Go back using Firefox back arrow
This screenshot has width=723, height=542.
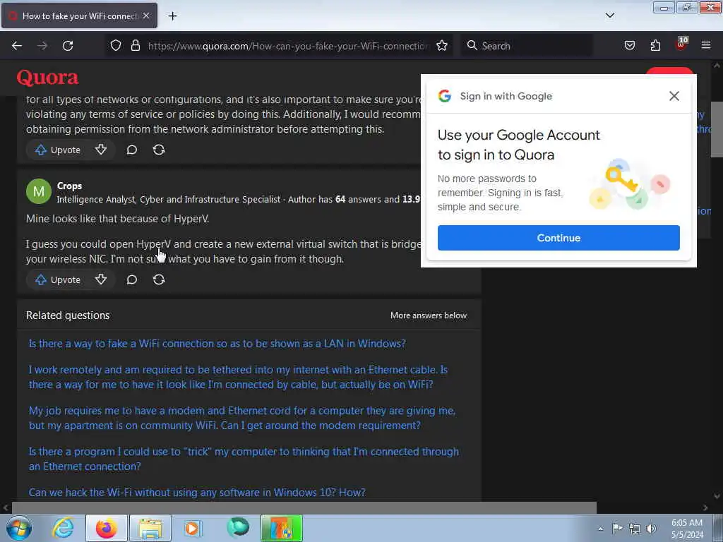(x=17, y=46)
